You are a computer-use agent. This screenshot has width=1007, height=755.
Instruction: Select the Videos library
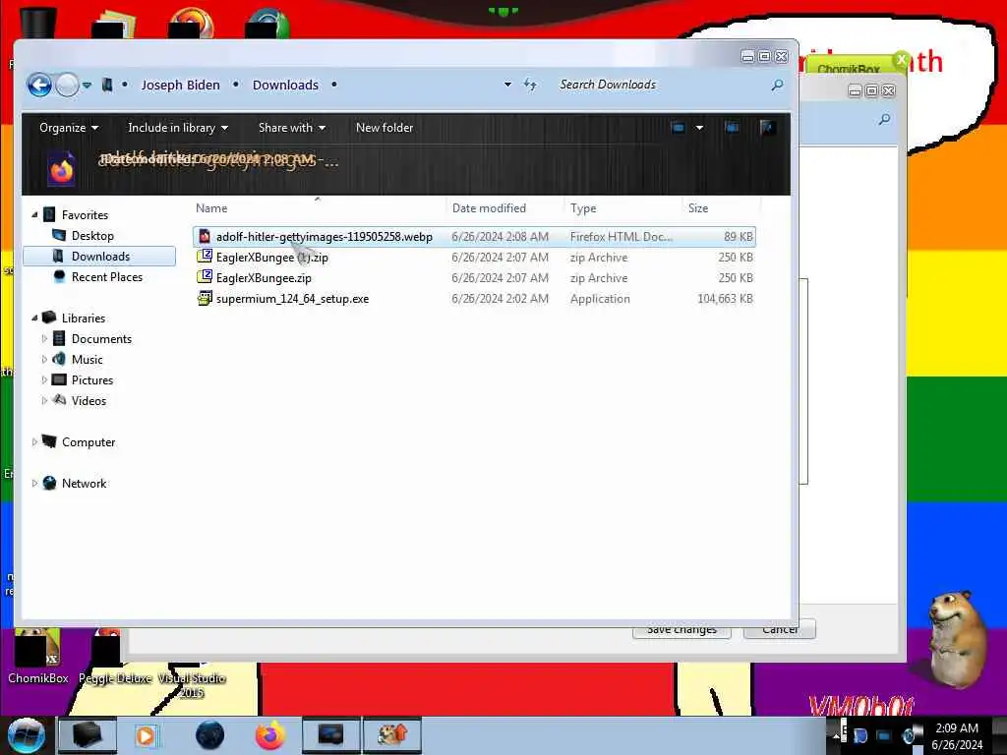pyautogui.click(x=89, y=400)
